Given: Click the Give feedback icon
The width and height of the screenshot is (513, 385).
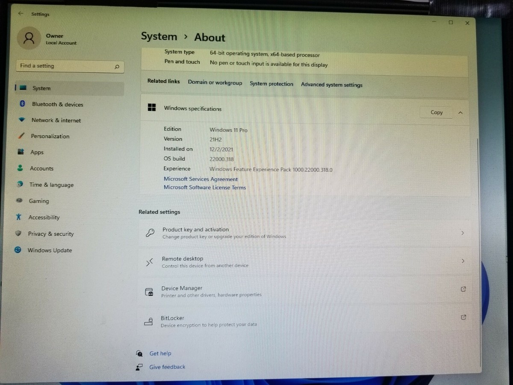Looking at the screenshot, I should pyautogui.click(x=139, y=367).
